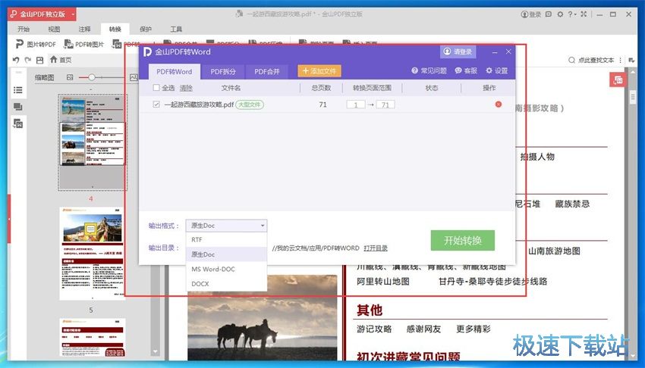Image resolution: width=645 pixels, height=368 pixels.
Task: Click 藏族禁忌 in document
Action: 572,204
